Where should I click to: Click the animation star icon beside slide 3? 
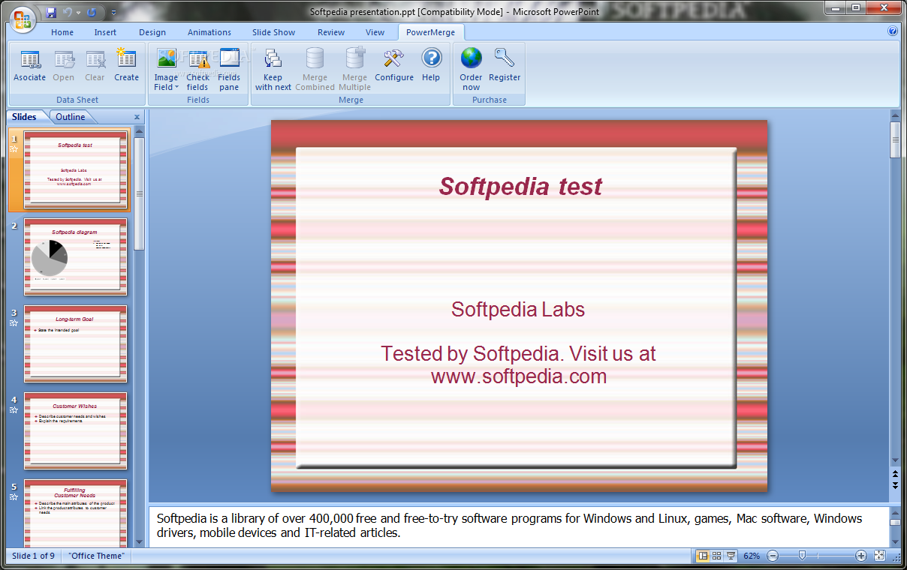point(14,323)
